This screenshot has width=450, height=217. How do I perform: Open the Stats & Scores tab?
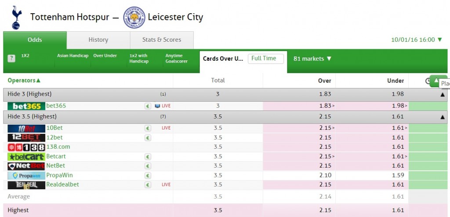162,40
